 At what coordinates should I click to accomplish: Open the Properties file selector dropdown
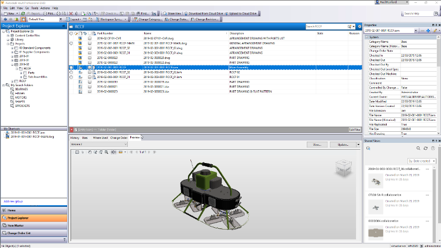416,31
